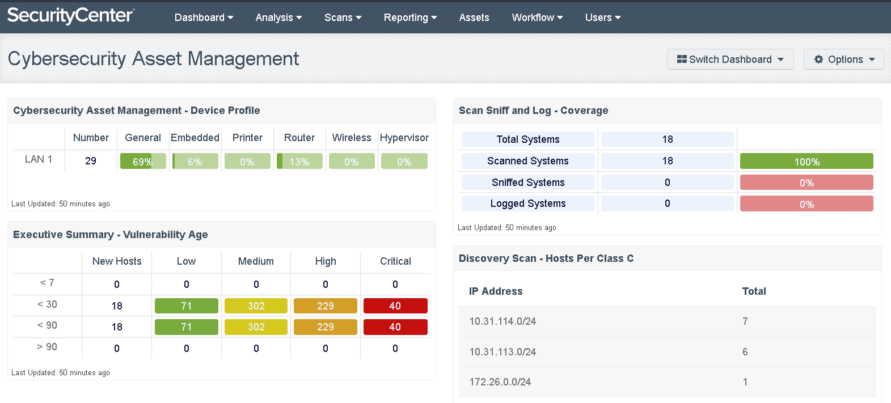The width and height of the screenshot is (891, 403).
Task: Click the grid icon on Switch Dashboard
Action: pyautogui.click(x=682, y=60)
